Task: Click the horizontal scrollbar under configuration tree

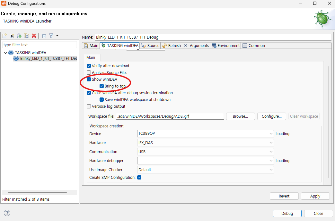Action: click(x=37, y=193)
